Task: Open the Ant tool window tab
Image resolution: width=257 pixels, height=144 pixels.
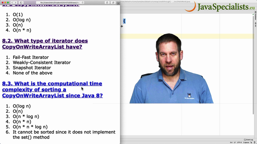Action: [256, 25]
